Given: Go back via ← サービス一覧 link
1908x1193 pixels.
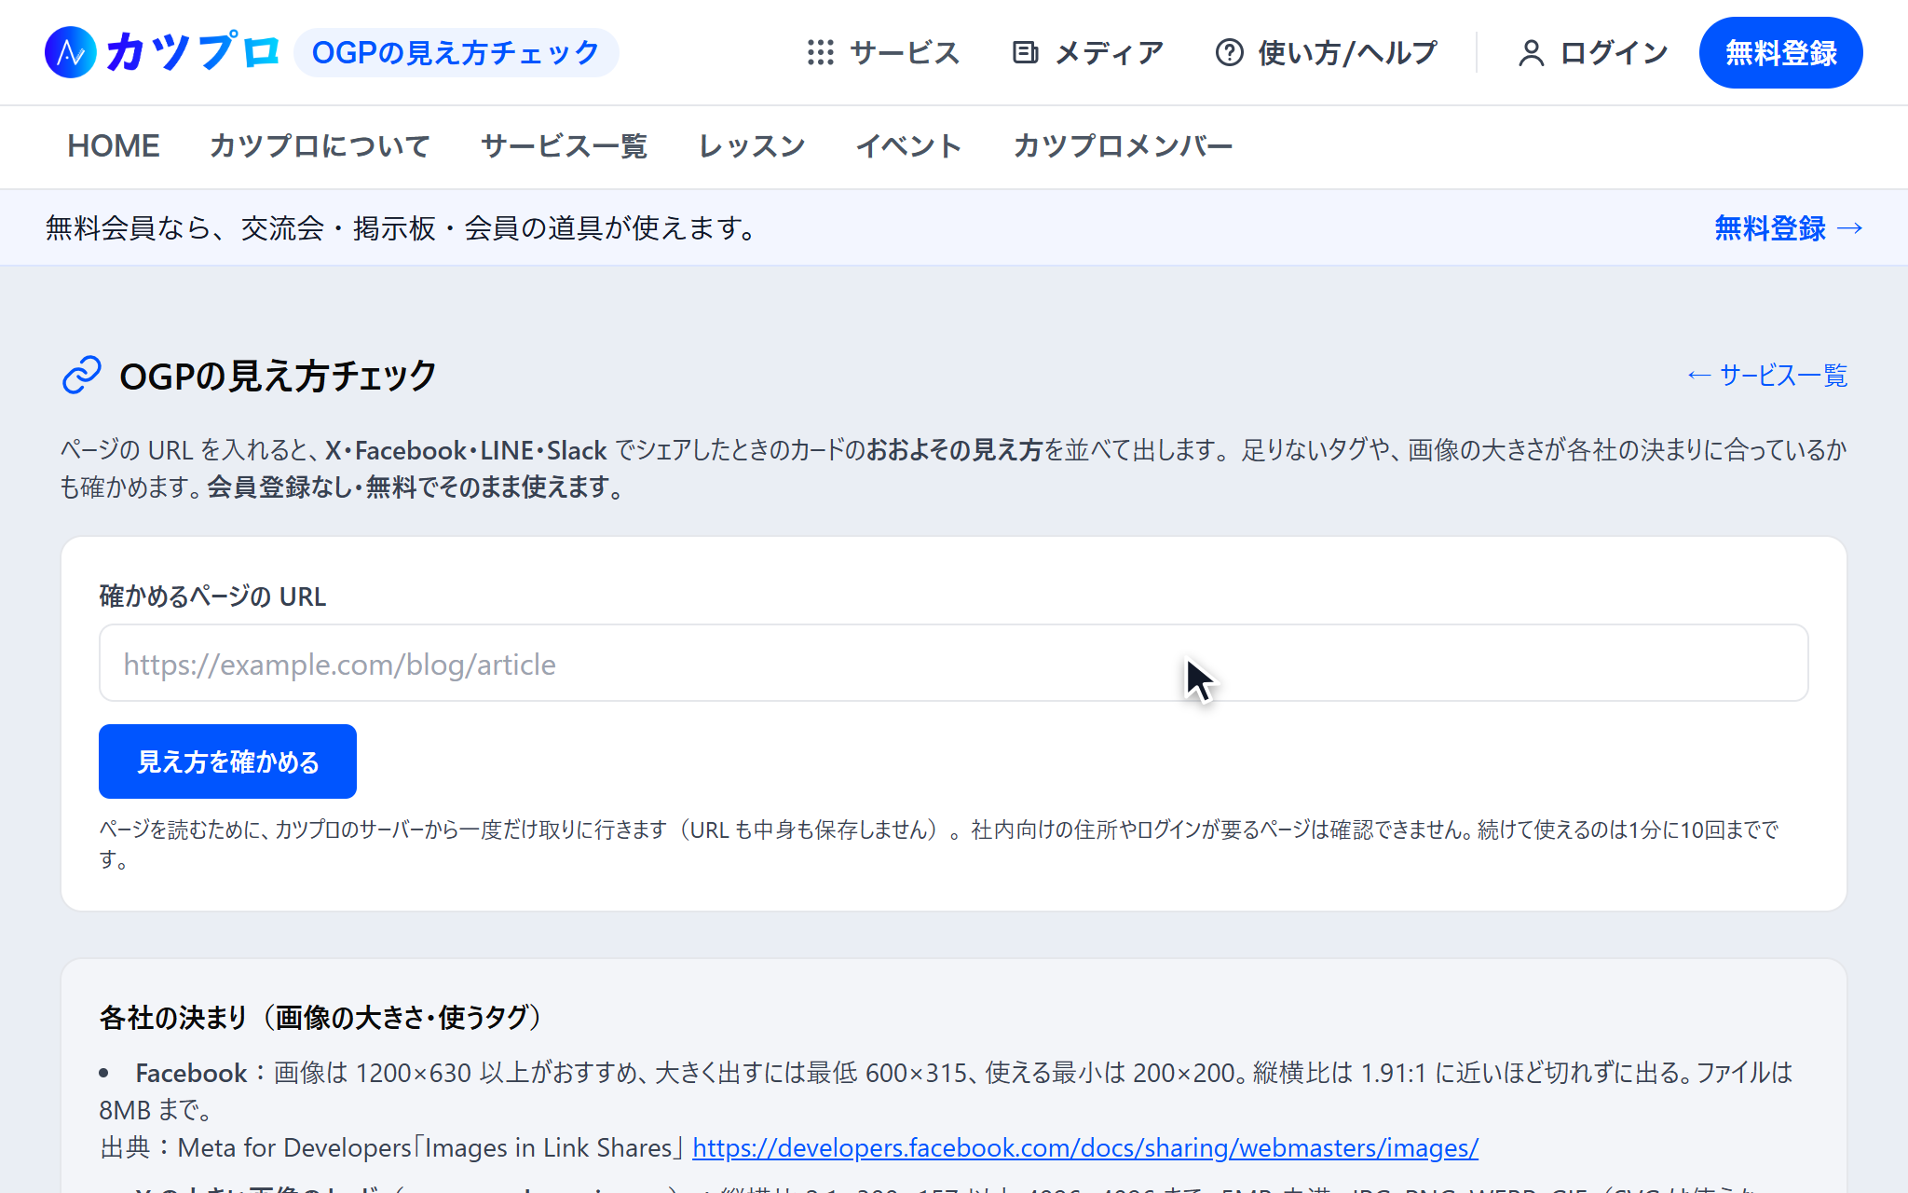Looking at the screenshot, I should click(1766, 376).
